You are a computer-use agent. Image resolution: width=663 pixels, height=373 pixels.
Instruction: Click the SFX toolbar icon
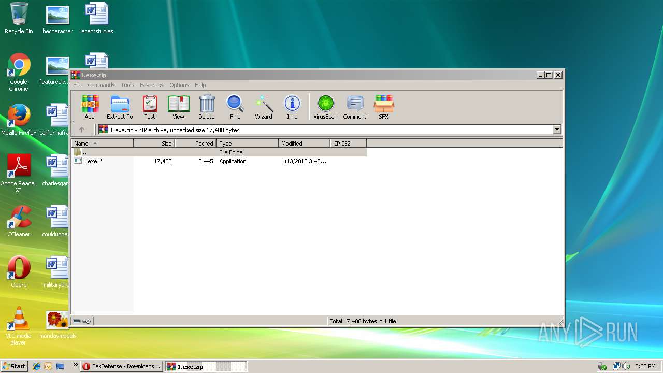[x=383, y=107]
